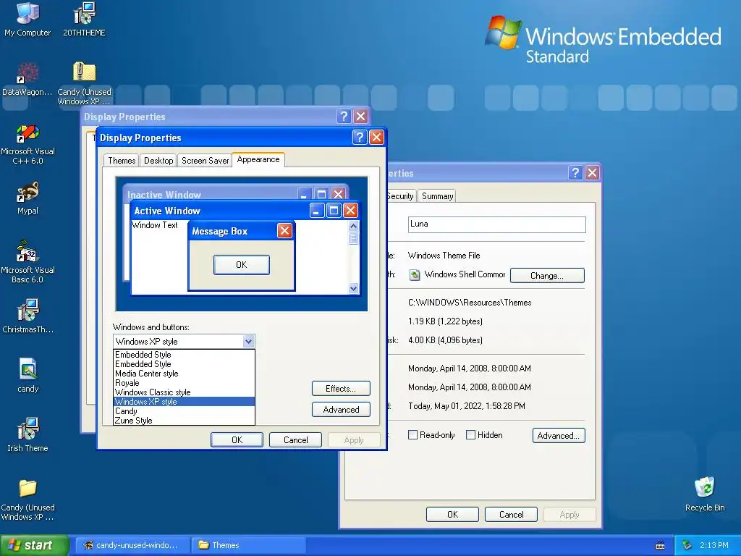This screenshot has width=741, height=556.
Task: Switch to Themes taskbar item
Action: click(x=249, y=545)
